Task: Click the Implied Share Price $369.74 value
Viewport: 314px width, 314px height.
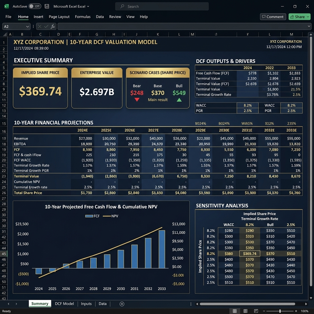Action: tap(40, 91)
